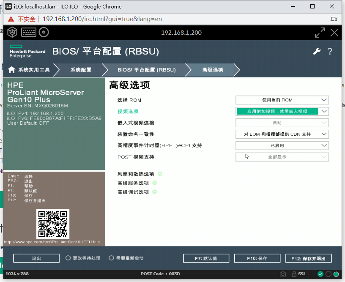Click the virtual media disc icon

click(44, 32)
